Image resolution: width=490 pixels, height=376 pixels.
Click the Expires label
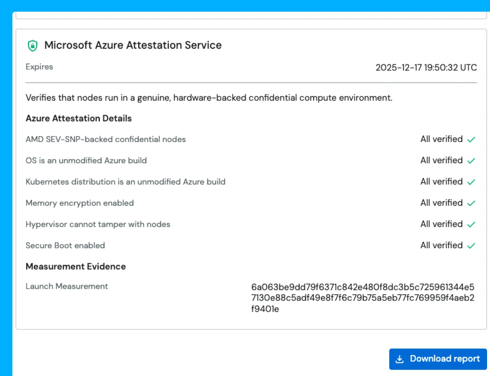point(39,67)
